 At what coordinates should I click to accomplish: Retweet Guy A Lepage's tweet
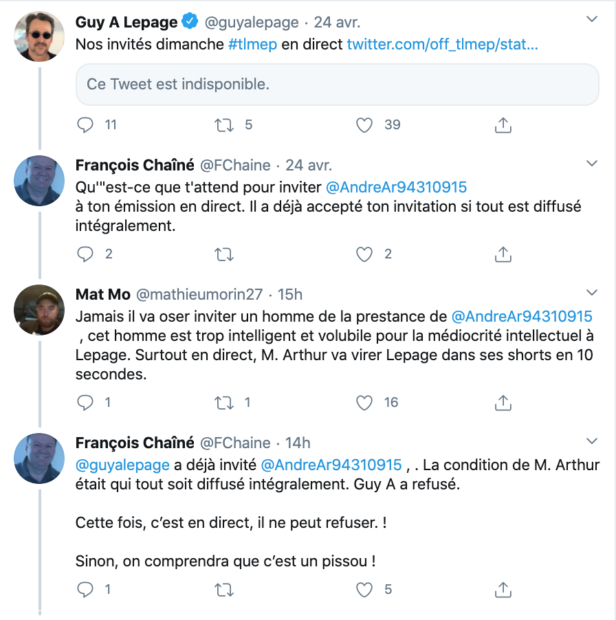(x=223, y=124)
